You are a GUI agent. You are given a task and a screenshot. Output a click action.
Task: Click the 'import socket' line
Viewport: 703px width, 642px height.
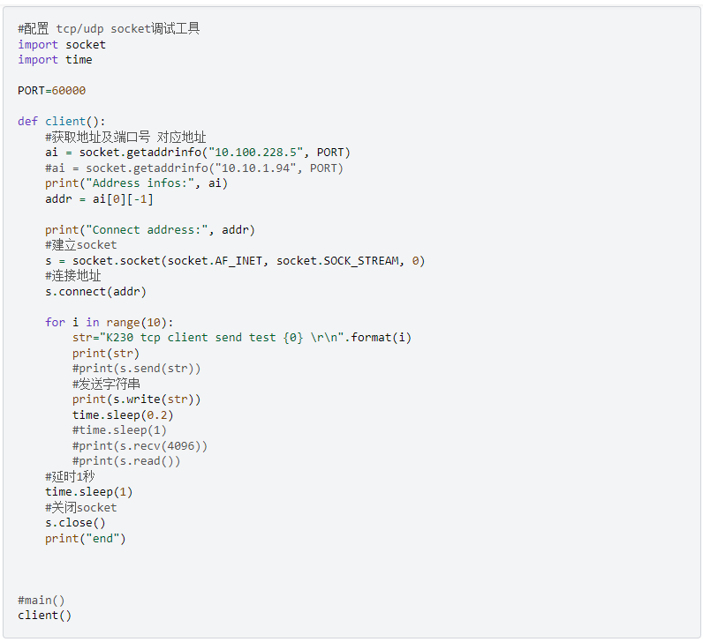point(61,44)
